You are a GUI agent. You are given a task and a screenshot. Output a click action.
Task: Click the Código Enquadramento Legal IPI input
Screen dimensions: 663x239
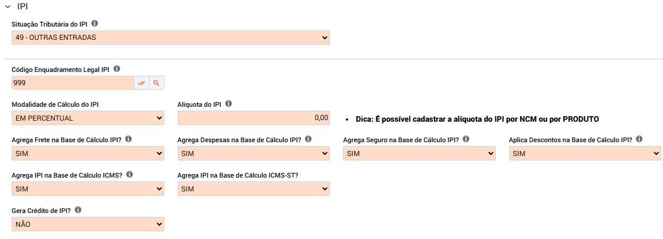(x=72, y=83)
